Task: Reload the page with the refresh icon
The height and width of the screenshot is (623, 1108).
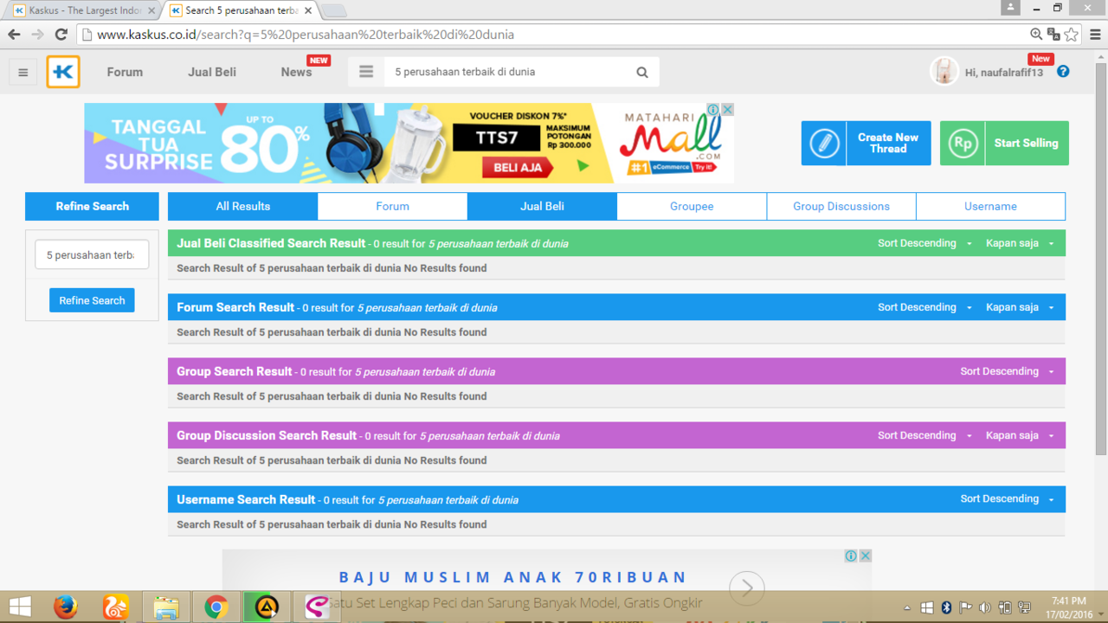Action: pos(61,35)
